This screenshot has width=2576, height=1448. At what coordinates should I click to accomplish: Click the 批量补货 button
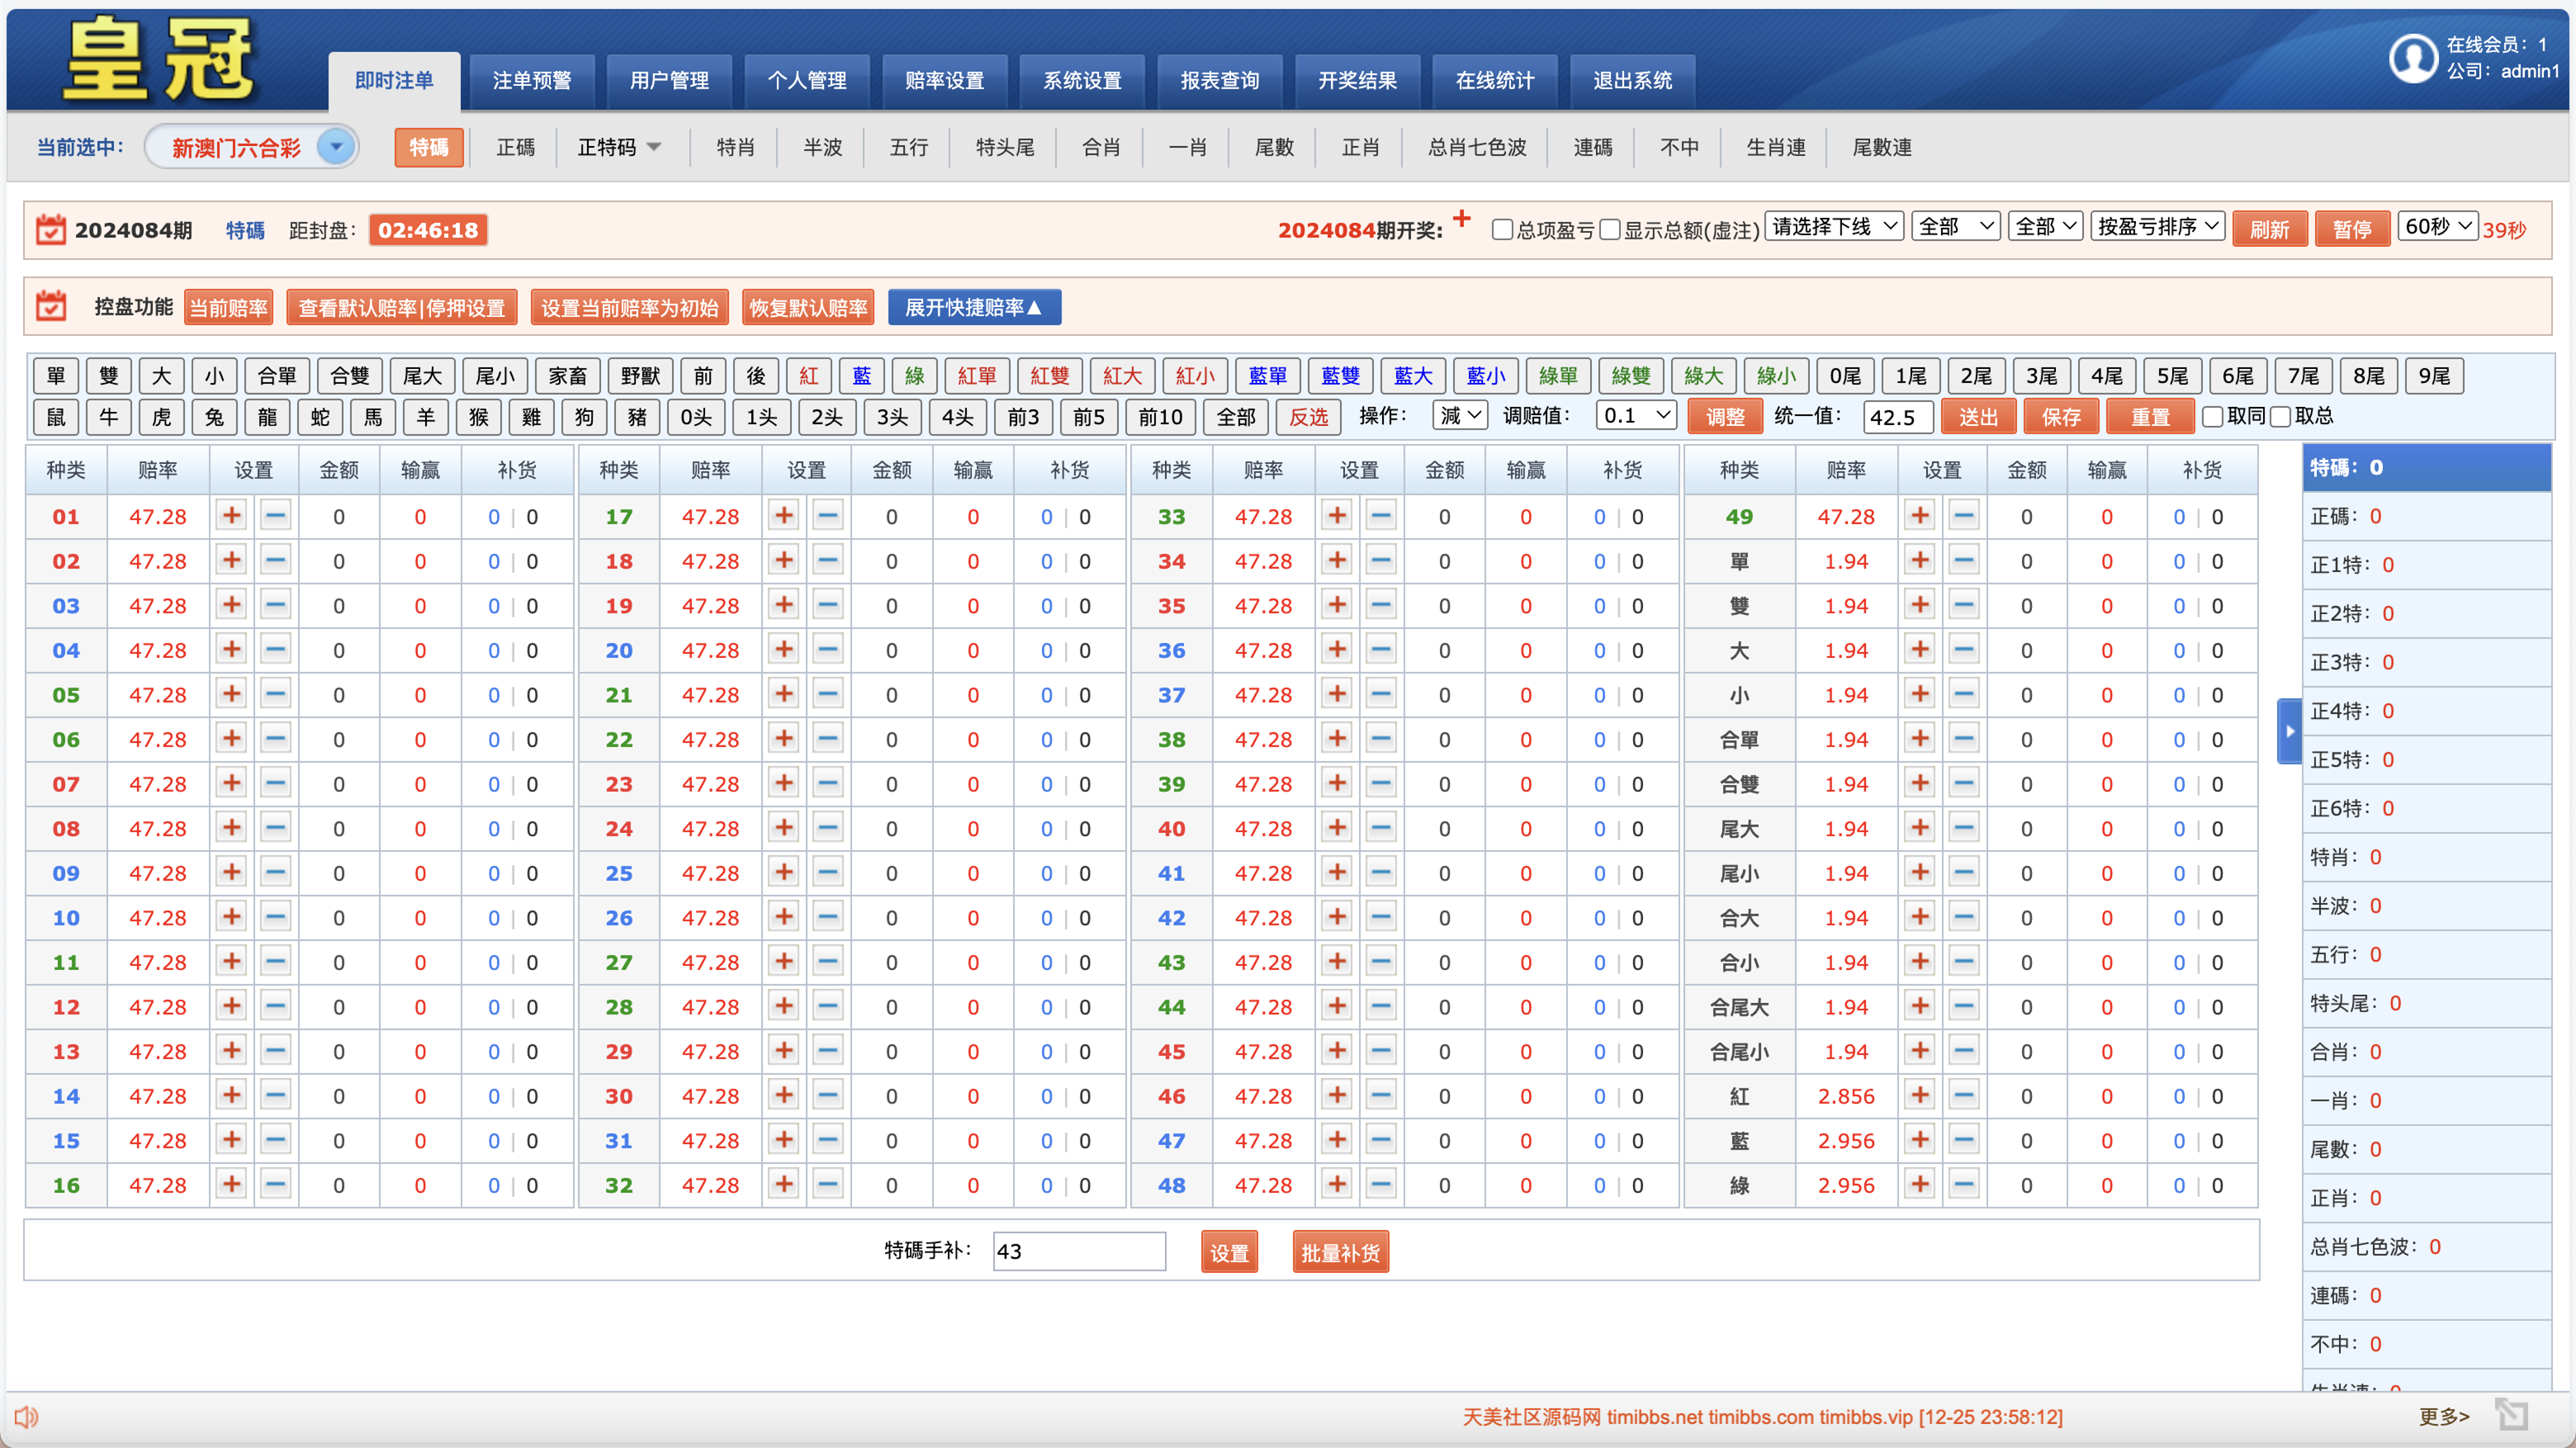click(1339, 1252)
